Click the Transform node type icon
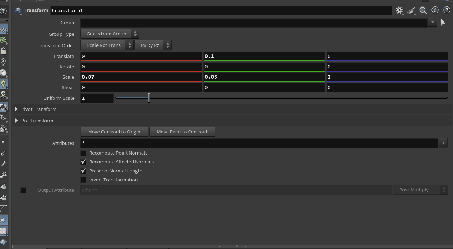 pos(18,10)
